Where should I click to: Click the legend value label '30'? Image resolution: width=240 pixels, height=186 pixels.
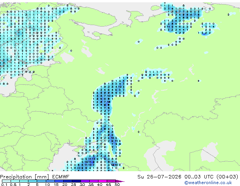click(82, 184)
